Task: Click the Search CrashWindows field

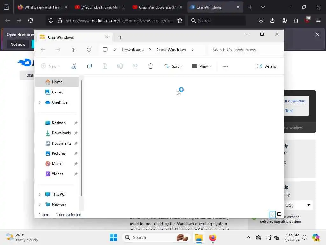Action: [245, 50]
